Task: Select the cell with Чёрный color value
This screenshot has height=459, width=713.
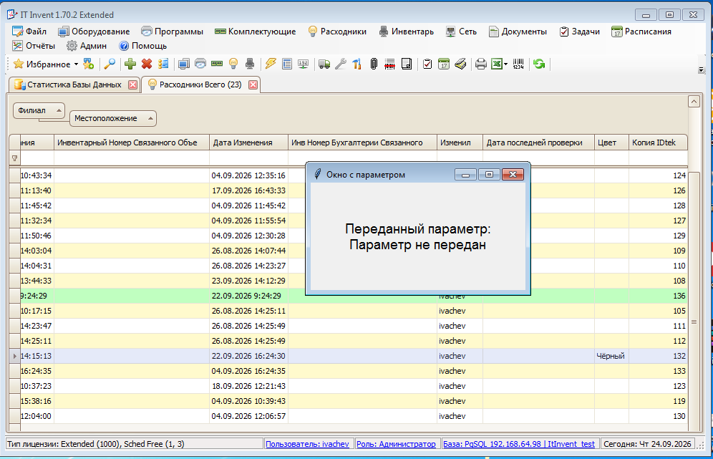Action: coord(611,356)
